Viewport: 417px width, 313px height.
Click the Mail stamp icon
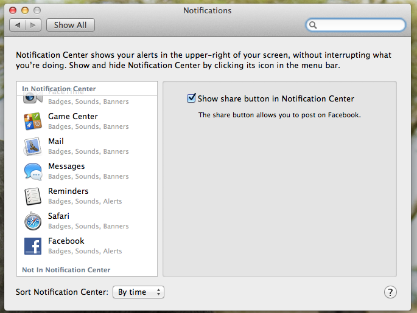click(x=33, y=146)
